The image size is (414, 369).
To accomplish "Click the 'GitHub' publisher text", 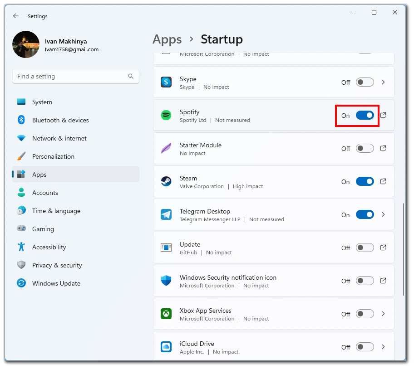I will point(188,252).
